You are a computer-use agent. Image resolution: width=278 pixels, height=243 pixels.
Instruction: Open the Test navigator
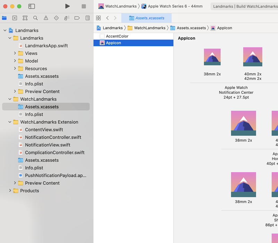[x=56, y=18]
